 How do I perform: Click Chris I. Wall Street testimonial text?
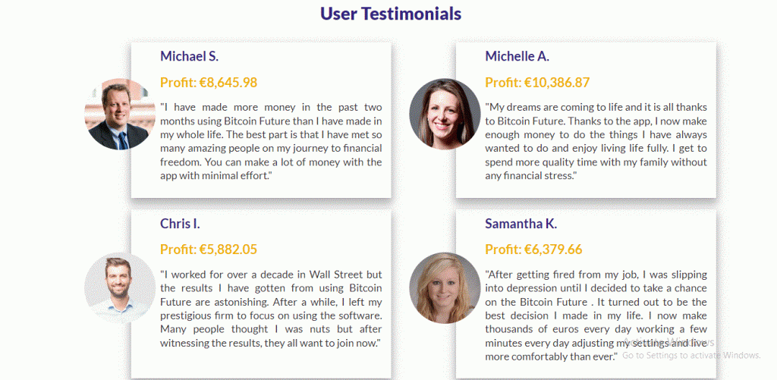[x=271, y=308]
